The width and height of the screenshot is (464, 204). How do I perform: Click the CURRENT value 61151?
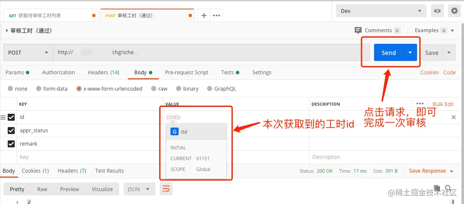203,158
